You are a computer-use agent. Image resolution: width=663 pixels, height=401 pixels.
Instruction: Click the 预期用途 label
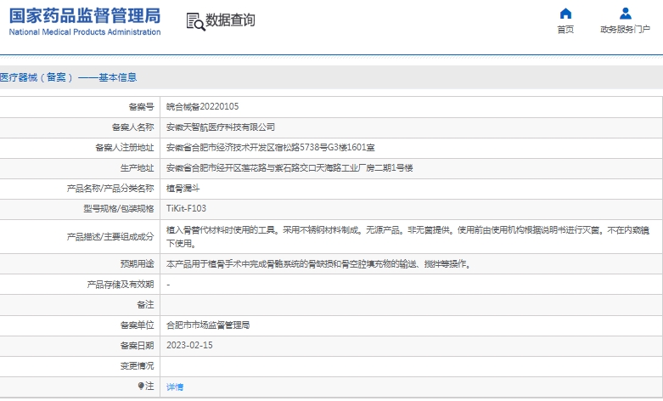[137, 264]
